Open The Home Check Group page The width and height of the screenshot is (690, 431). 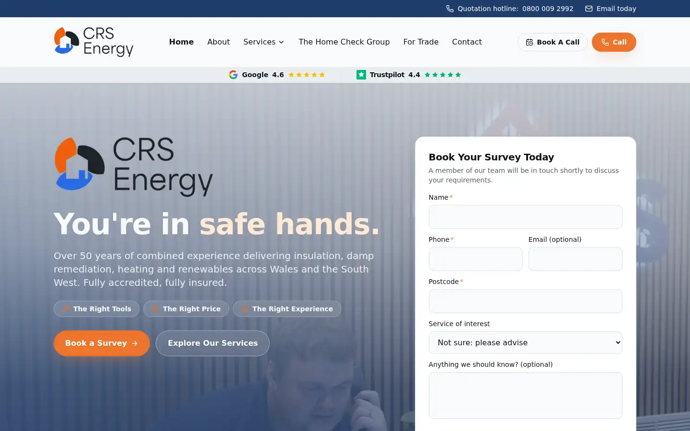(344, 42)
